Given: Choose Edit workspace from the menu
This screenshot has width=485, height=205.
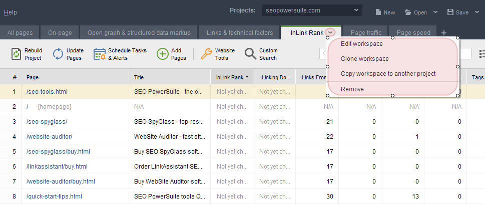Looking at the screenshot, I should (x=361, y=44).
